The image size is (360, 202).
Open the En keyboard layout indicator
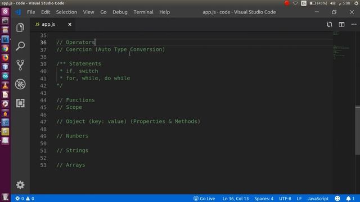pyautogui.click(x=304, y=3)
